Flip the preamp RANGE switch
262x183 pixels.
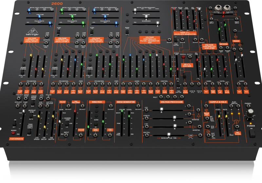[67, 124]
